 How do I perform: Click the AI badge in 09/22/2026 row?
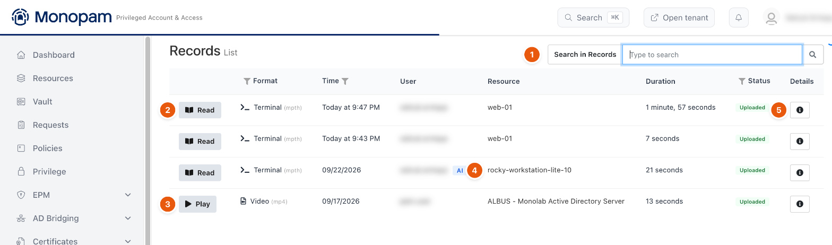(x=460, y=170)
